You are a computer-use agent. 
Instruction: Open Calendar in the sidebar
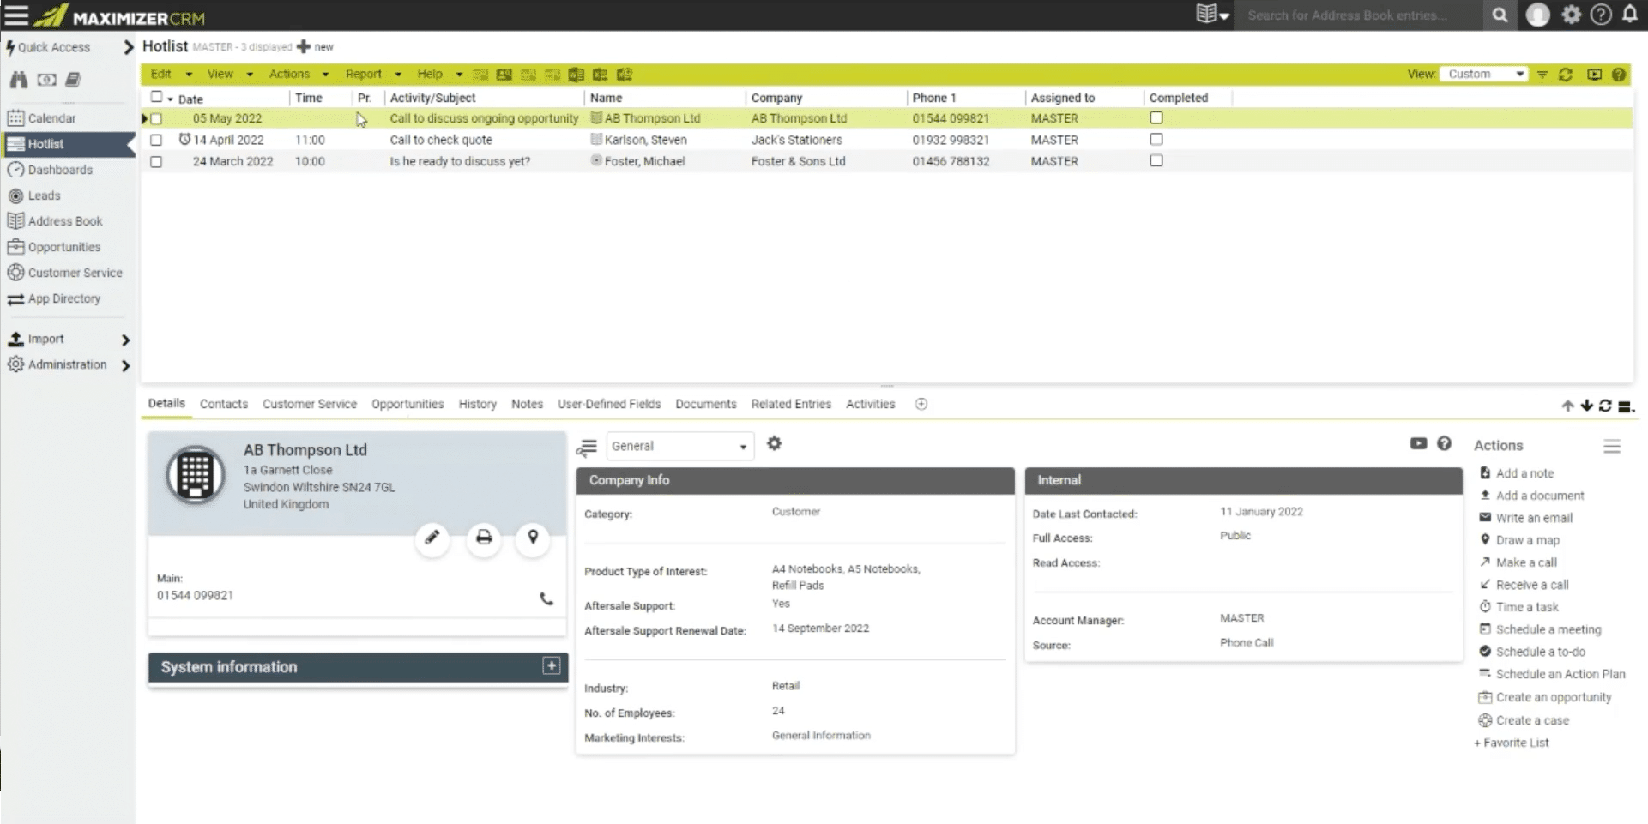click(51, 118)
